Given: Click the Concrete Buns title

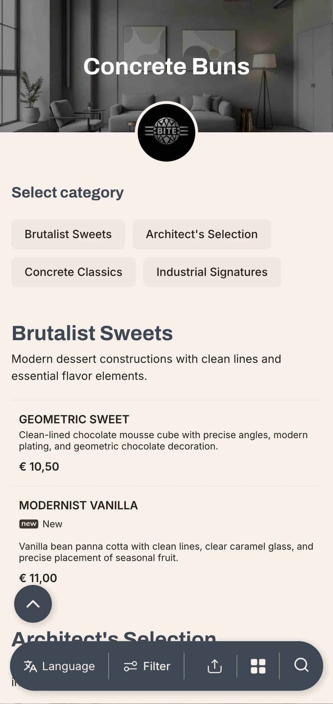Looking at the screenshot, I should click(x=166, y=66).
